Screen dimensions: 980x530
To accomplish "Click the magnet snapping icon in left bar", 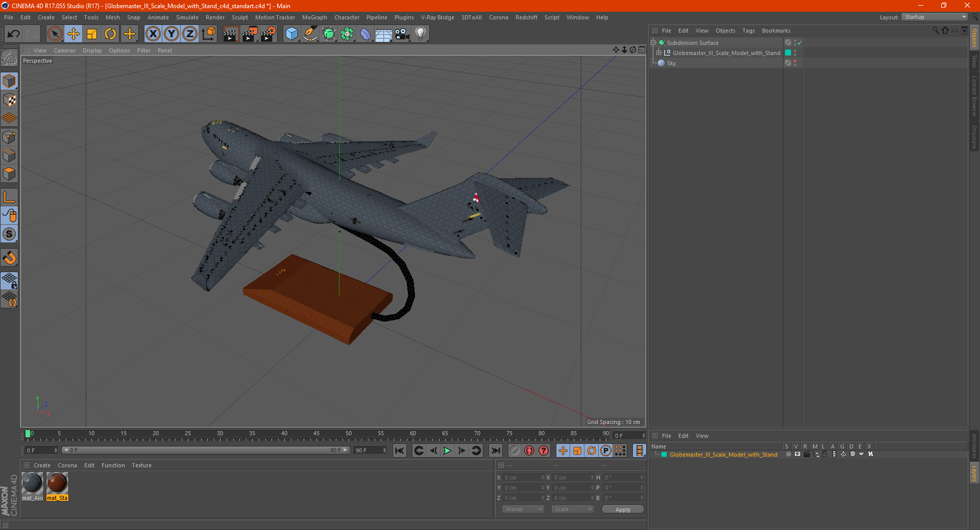I will 10,258.
